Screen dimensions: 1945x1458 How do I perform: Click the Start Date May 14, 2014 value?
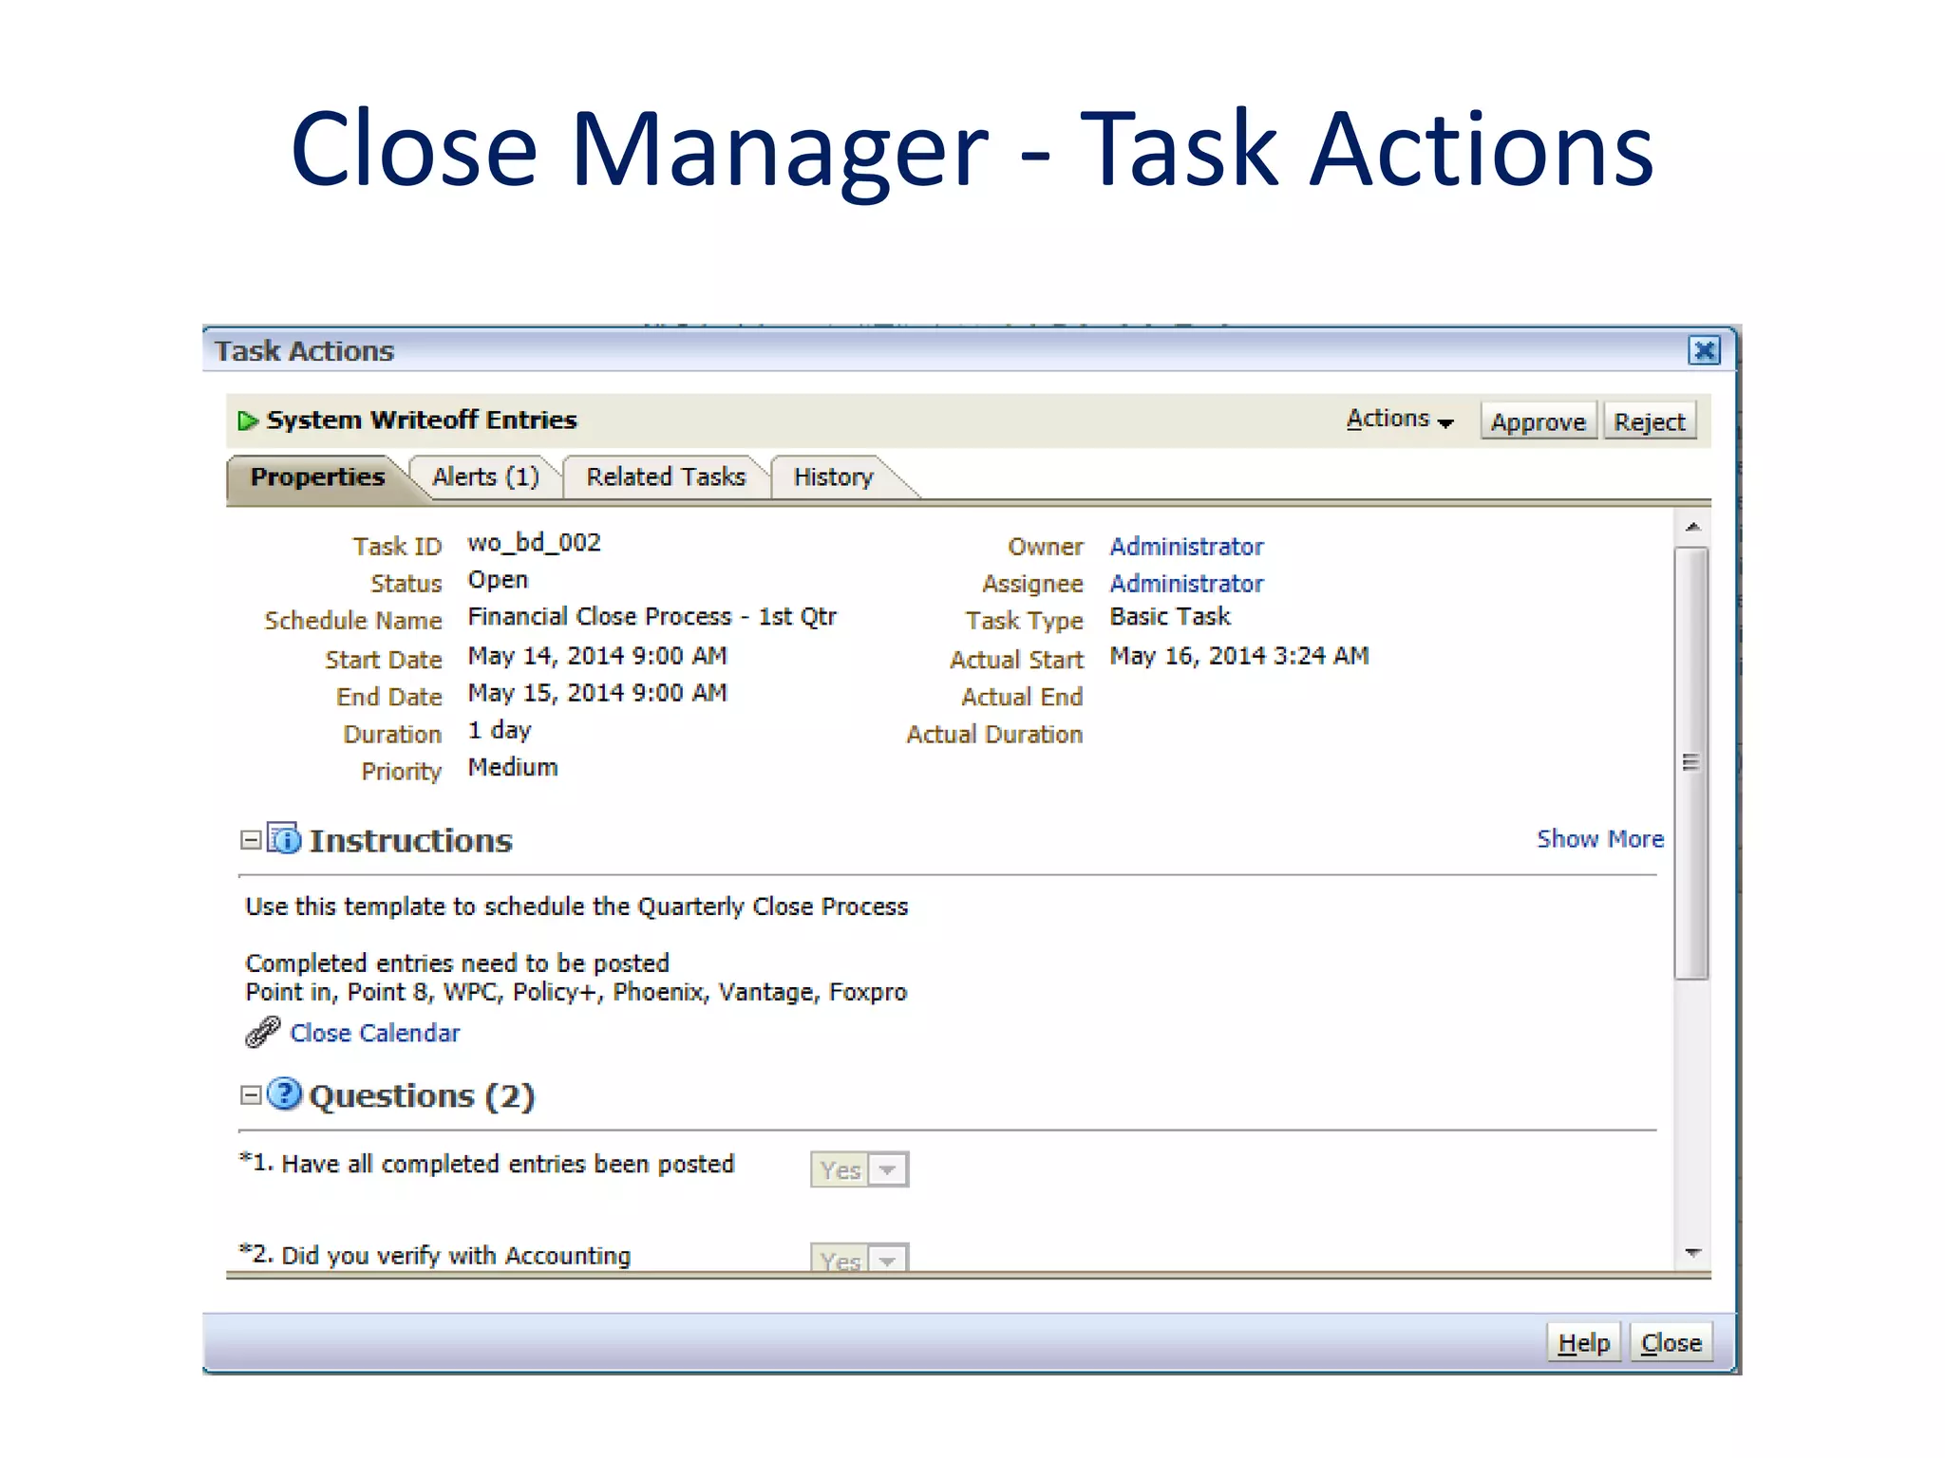point(597,656)
